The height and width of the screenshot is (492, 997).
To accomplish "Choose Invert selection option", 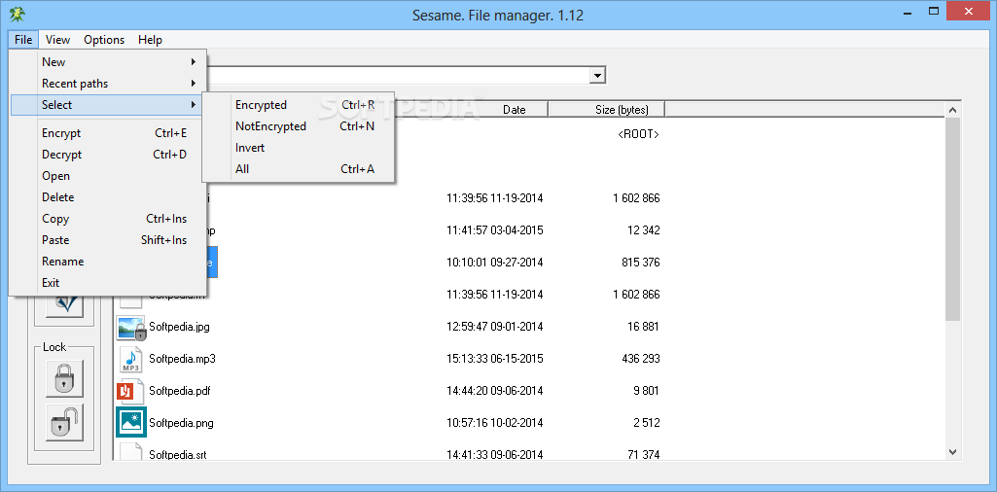I will pyautogui.click(x=299, y=148).
